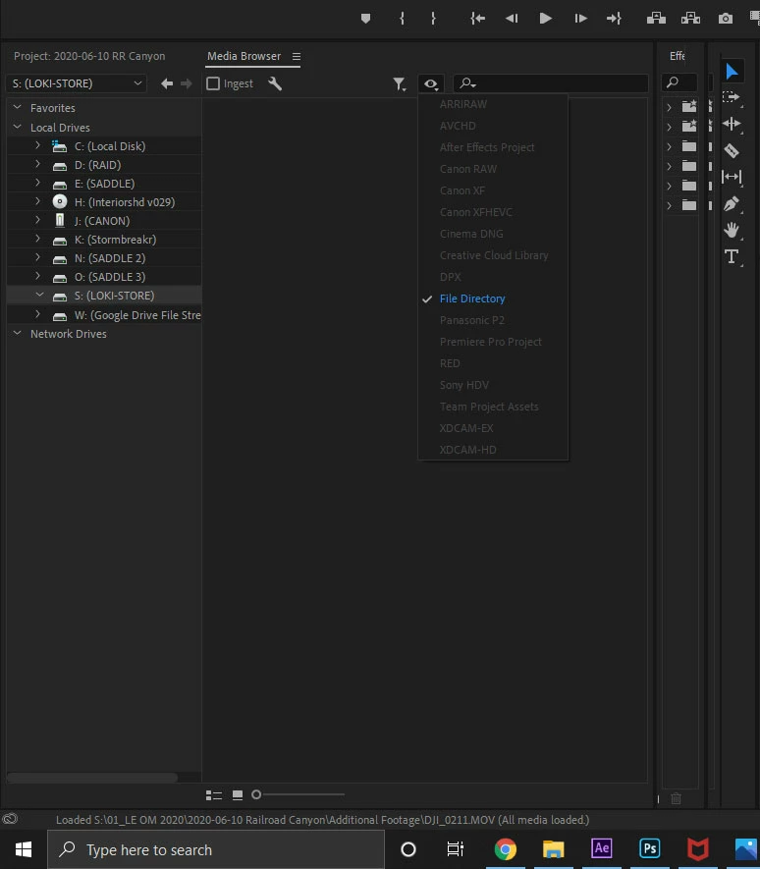Expand the H: (Interiorshd v029) disc
The height and width of the screenshot is (869, 760).
pyautogui.click(x=37, y=201)
